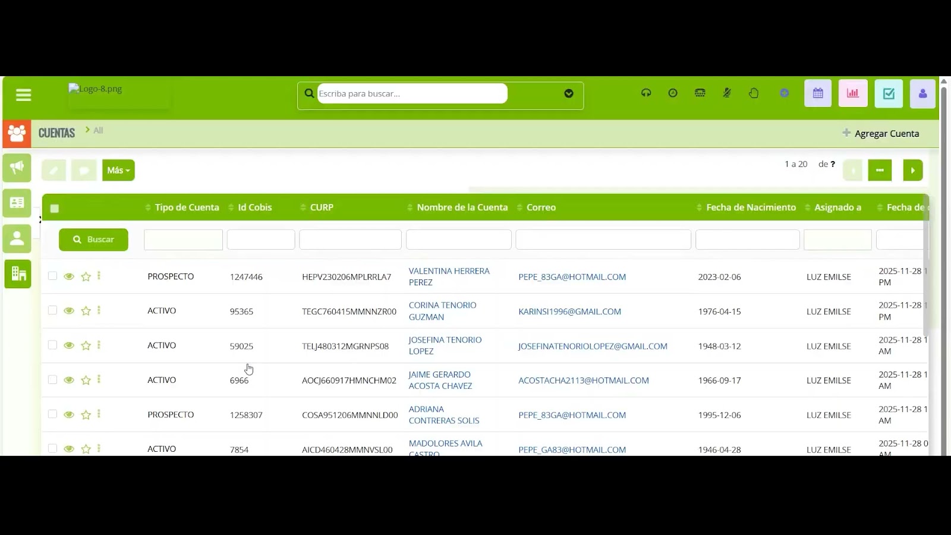Sort by the Fecha de Nacimiento column

coord(751,207)
